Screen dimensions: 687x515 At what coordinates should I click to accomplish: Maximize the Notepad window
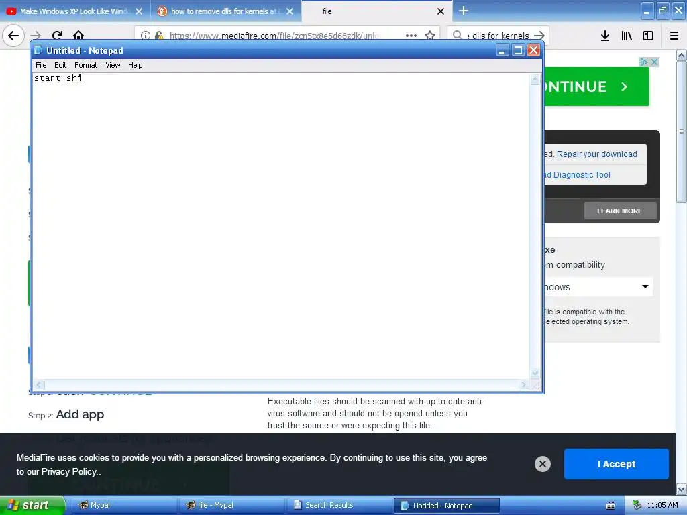click(x=518, y=50)
